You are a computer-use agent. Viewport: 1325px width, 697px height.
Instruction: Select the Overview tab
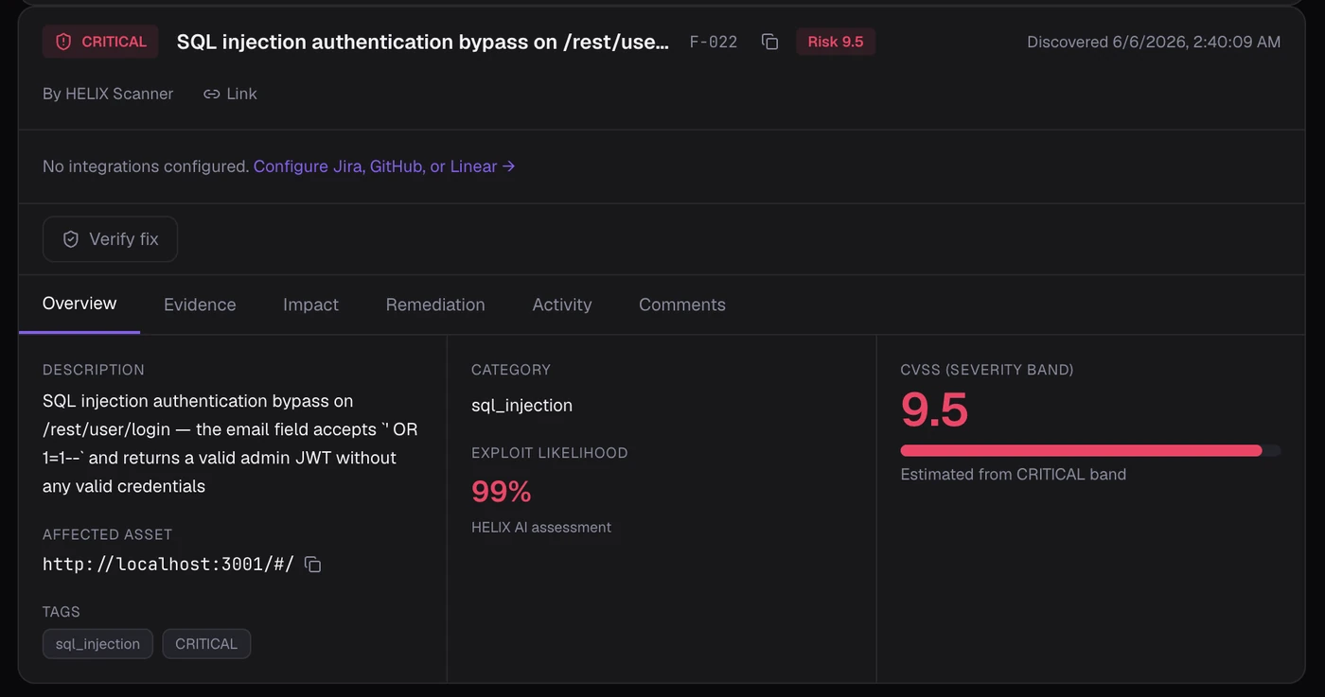[79, 304]
